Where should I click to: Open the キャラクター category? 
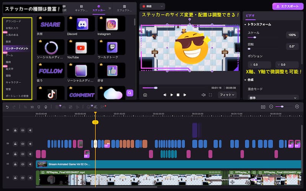[13, 83]
